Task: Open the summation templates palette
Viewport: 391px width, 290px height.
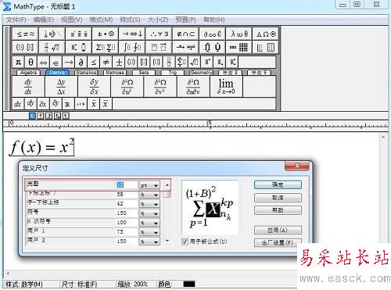Action: coord(106,47)
